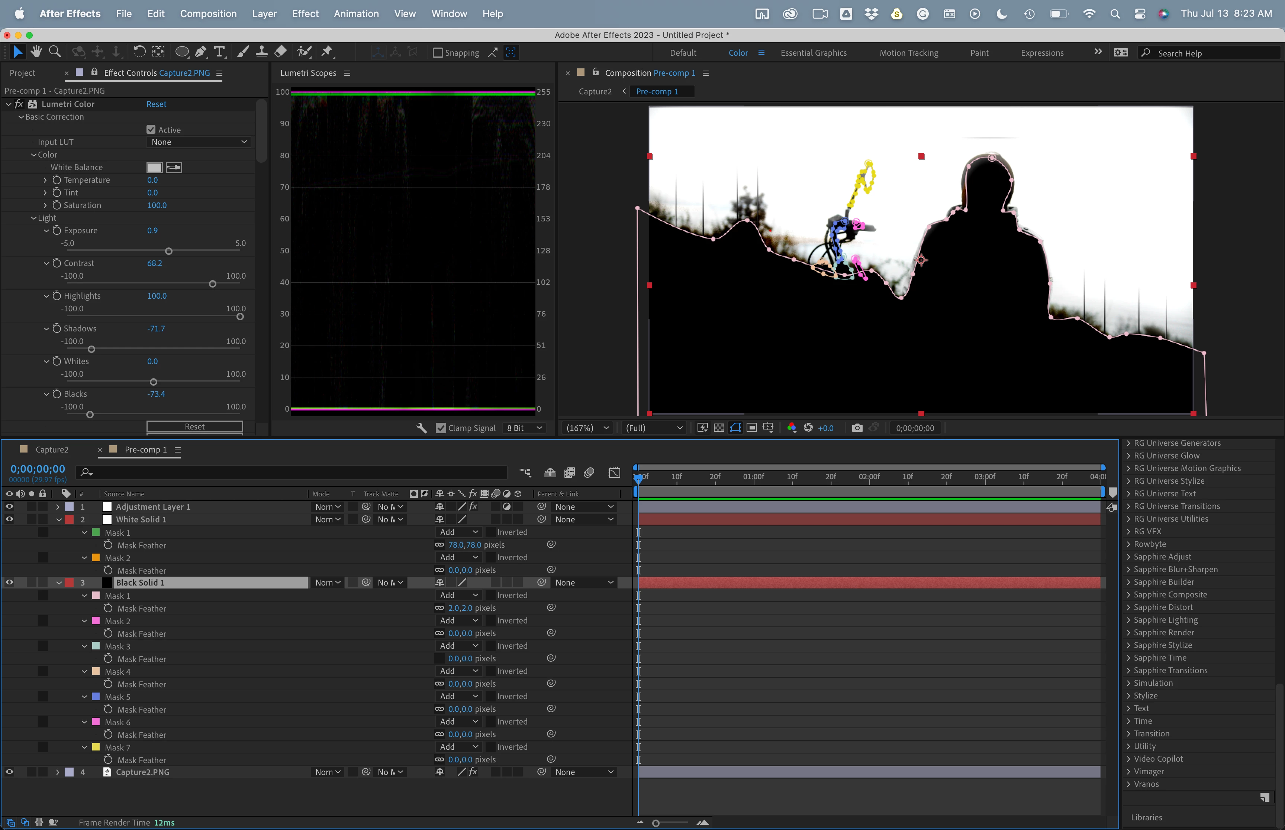Viewport: 1285px width, 830px height.
Task: Open the composition resolution Full dropdown
Action: [x=654, y=427]
